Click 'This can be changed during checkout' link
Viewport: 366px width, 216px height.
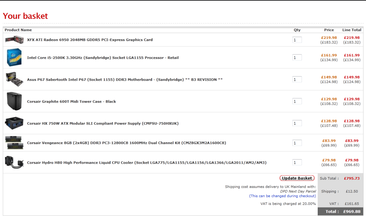click(282, 196)
